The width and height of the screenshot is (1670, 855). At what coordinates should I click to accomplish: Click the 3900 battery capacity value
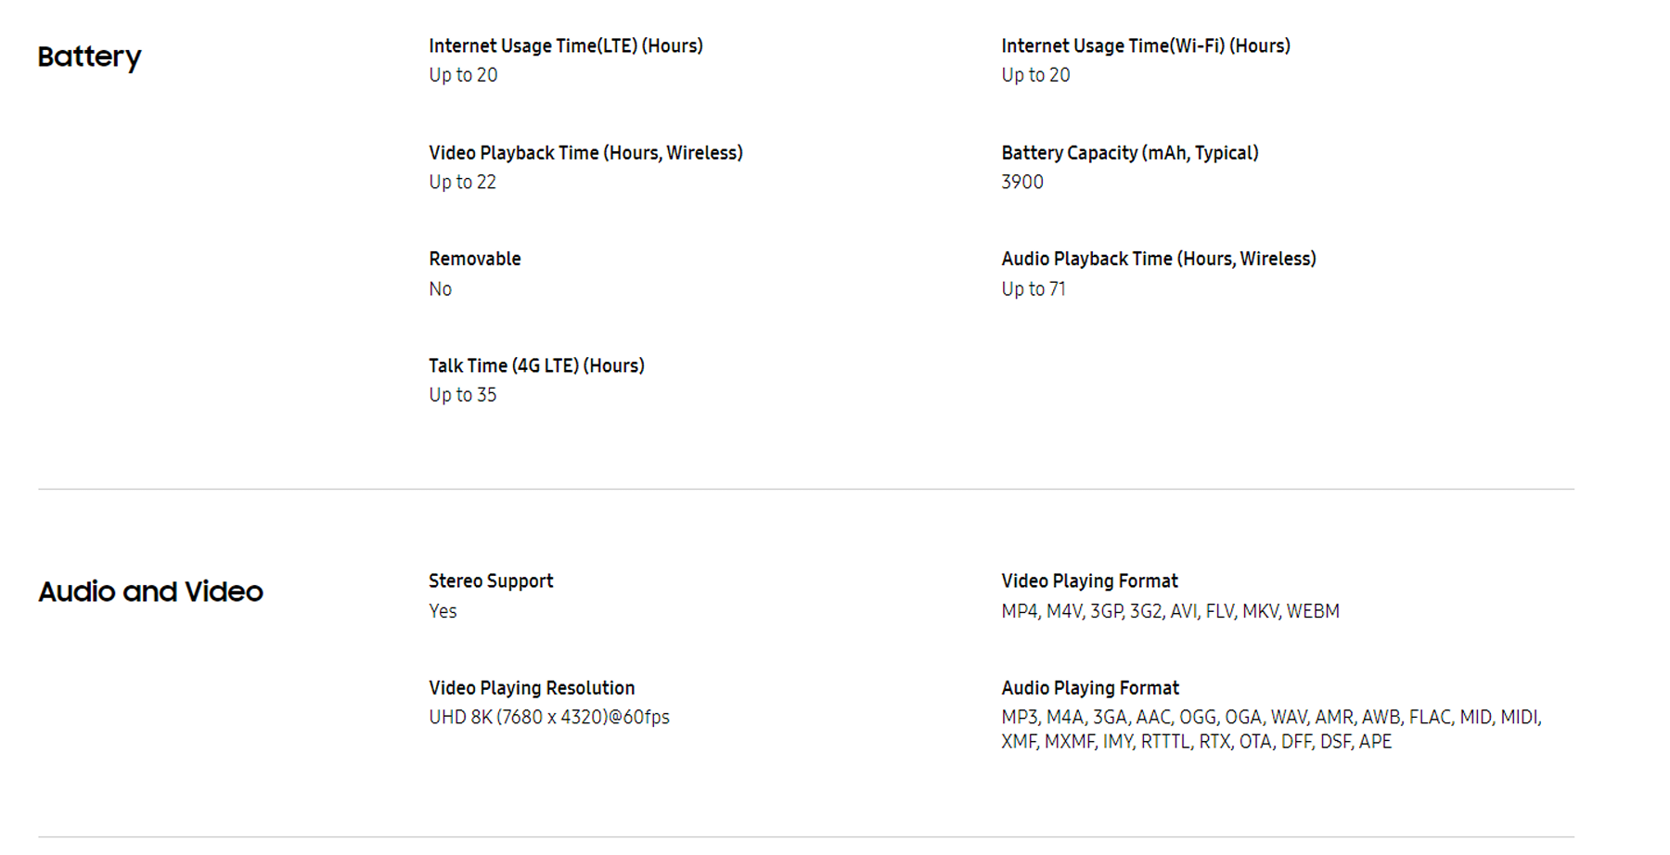pyautogui.click(x=1022, y=182)
